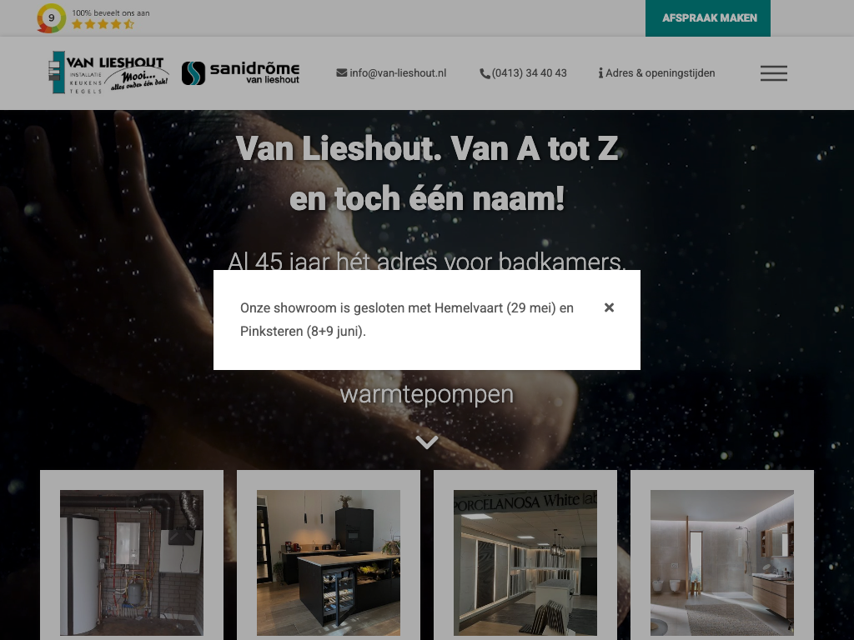Click the info icon beside Adres
The width and height of the screenshot is (854, 640).
click(600, 73)
